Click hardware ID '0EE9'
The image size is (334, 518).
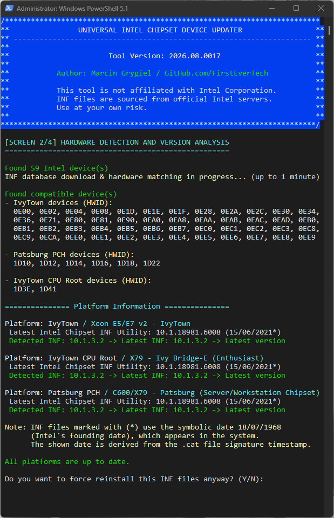click(307, 237)
